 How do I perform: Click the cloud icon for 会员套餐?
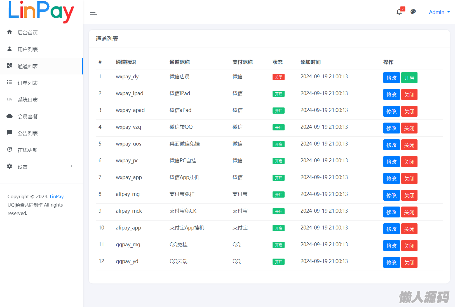(10, 116)
